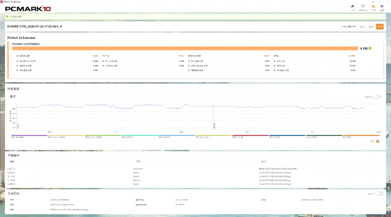Toggle the monitoring detail switch
This screenshot has width=391, height=217.
378,97
